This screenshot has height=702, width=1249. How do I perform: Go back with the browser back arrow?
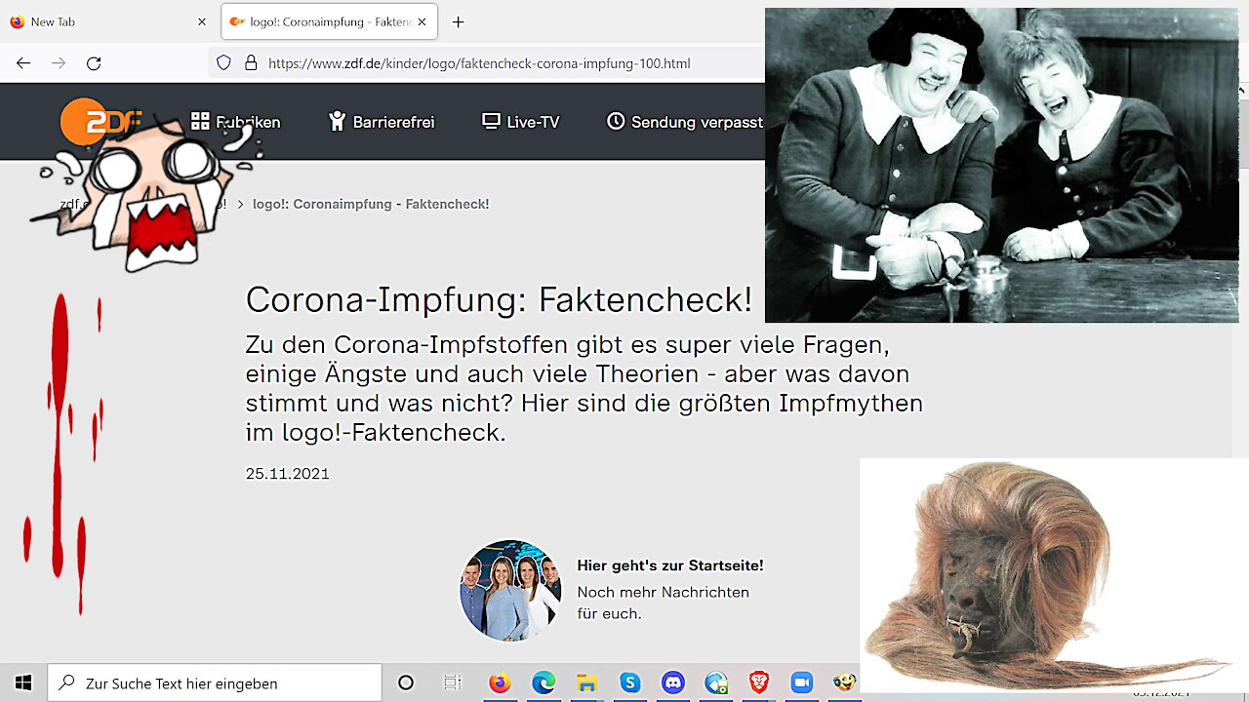[23, 63]
